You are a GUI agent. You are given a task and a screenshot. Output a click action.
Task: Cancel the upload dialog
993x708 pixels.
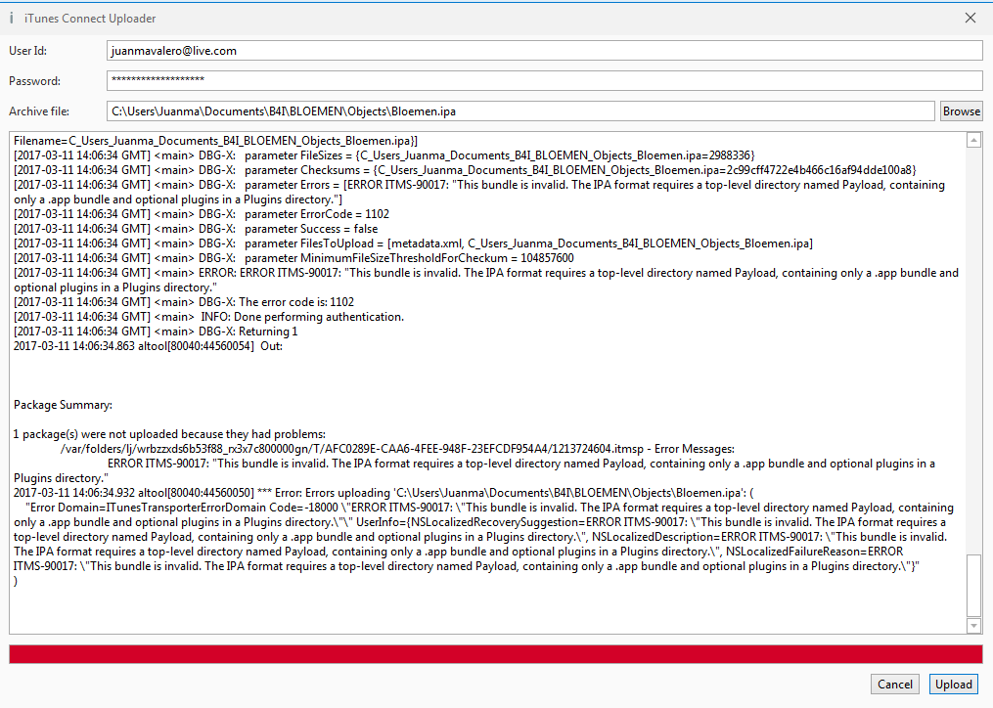click(x=895, y=684)
